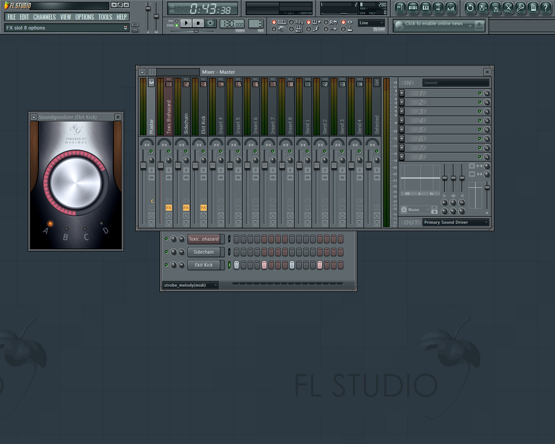
Task: Open FX slot 1 dropdown arrow
Action: pyautogui.click(x=402, y=93)
